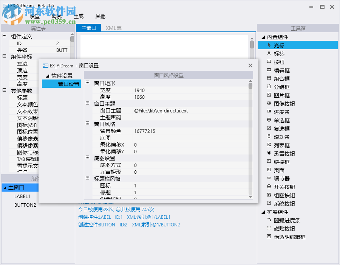
Task: Open the 设置 menu
Action: click(34, 16)
